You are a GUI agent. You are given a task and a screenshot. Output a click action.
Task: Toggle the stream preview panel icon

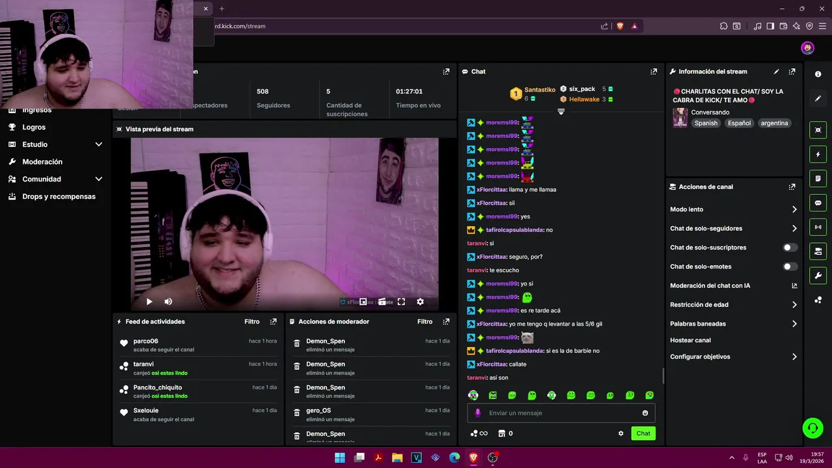(x=818, y=130)
